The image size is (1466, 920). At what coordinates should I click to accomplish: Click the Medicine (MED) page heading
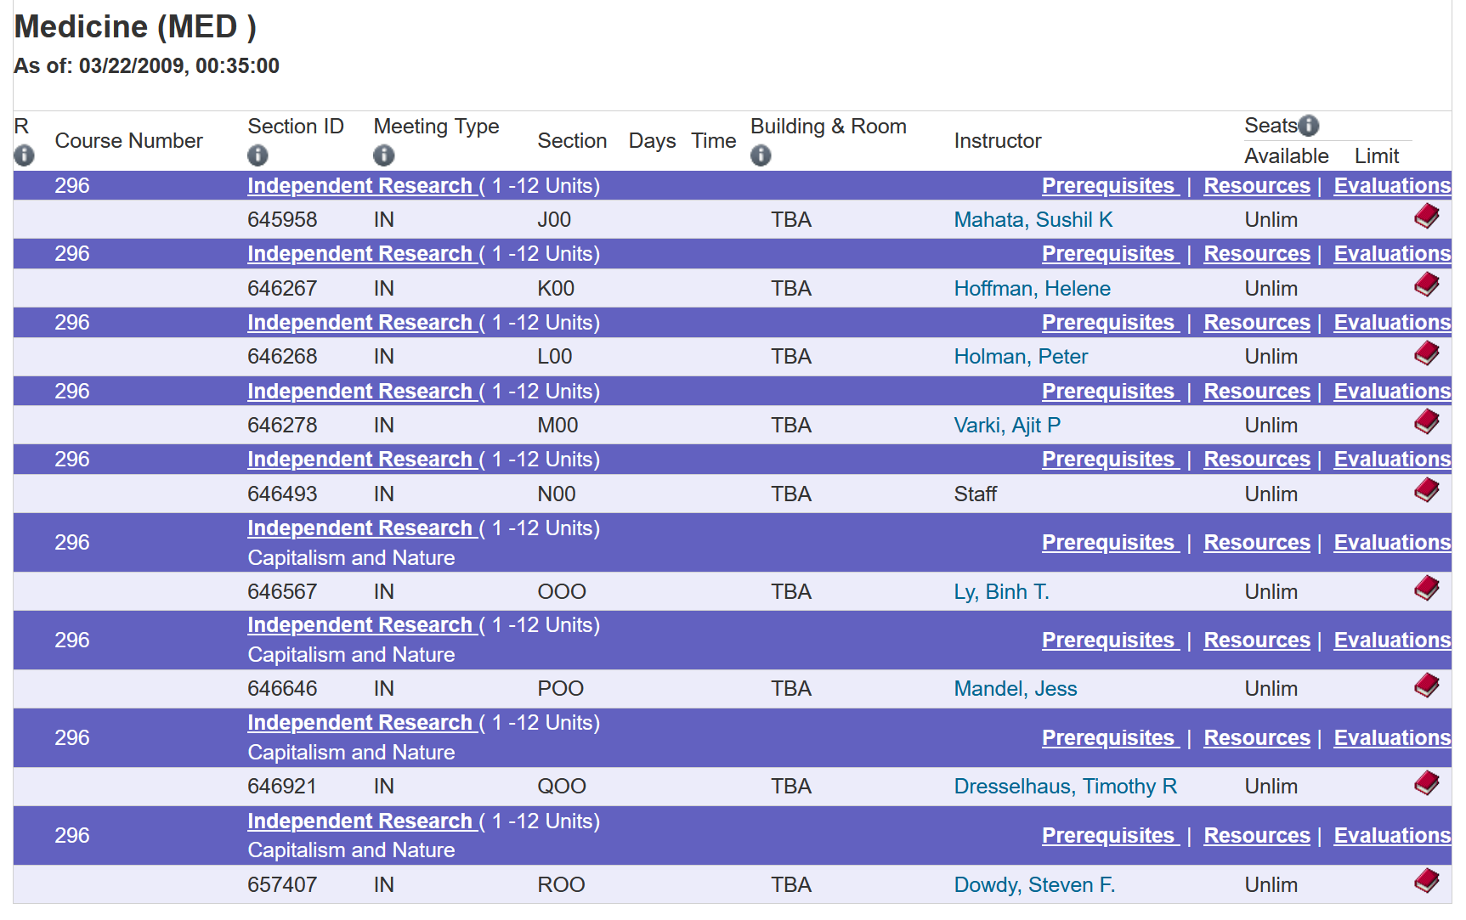tap(135, 26)
